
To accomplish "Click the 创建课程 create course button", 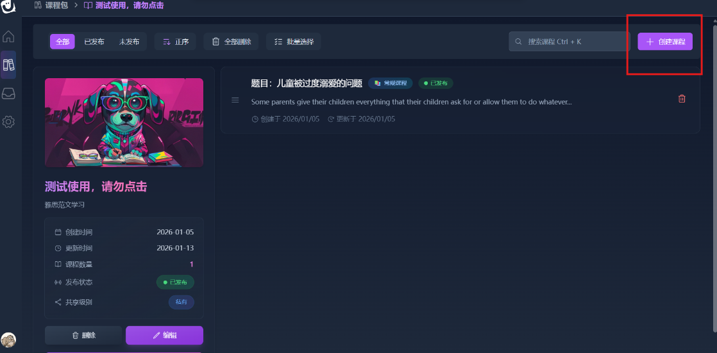I will pyautogui.click(x=665, y=42).
